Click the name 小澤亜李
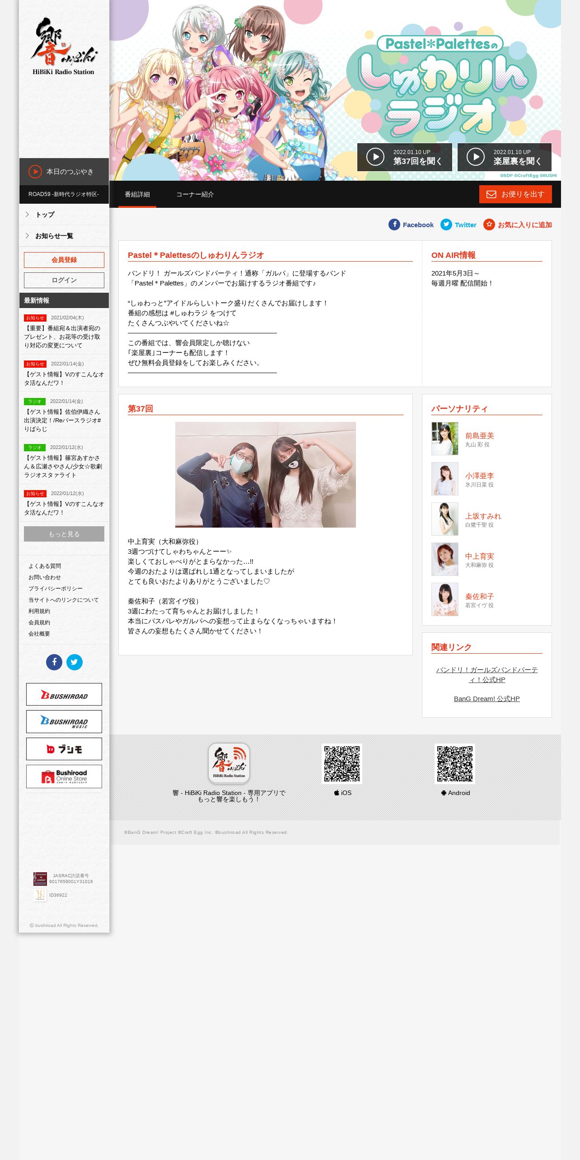This screenshot has height=1160, width=580. click(x=480, y=476)
